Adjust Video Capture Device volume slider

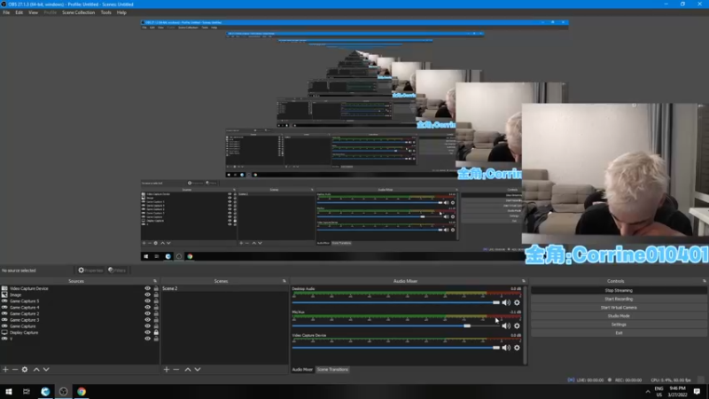click(x=496, y=348)
